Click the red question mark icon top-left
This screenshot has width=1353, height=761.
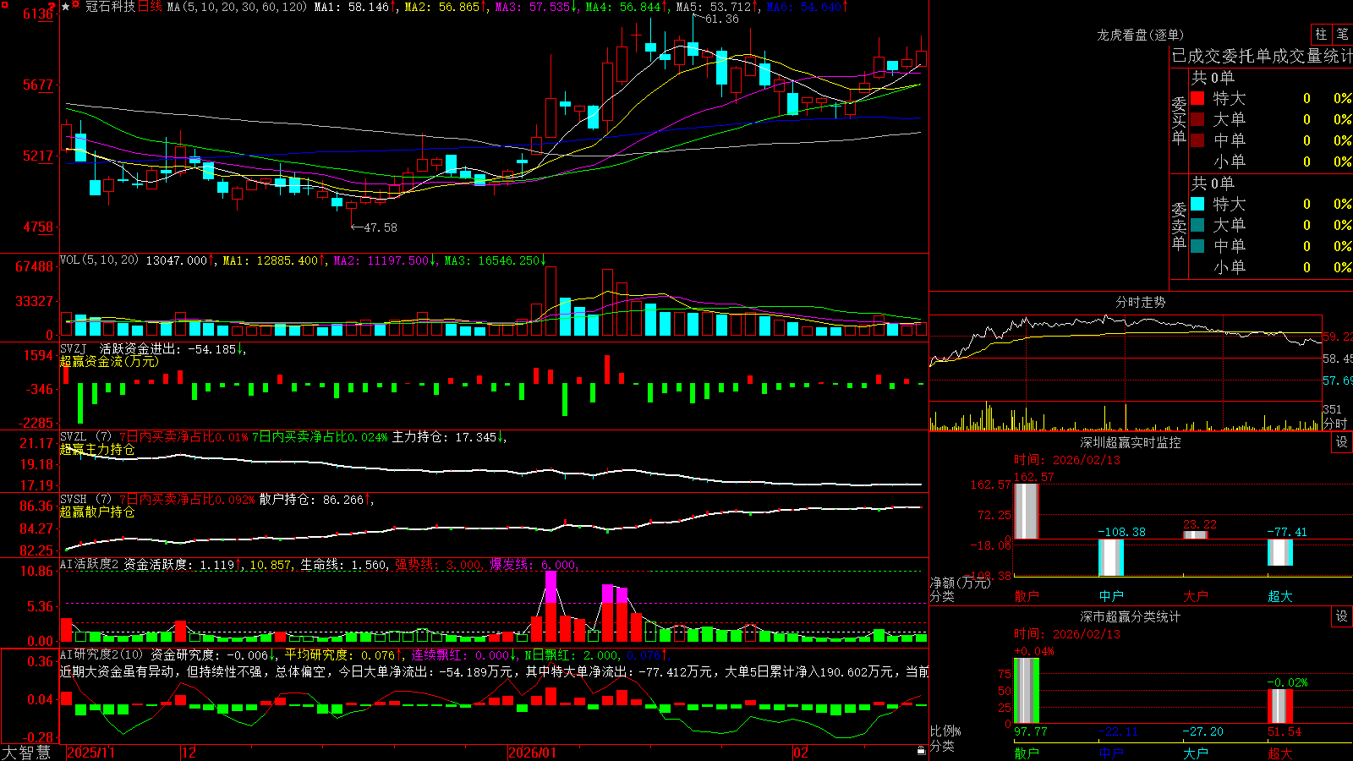point(53,6)
